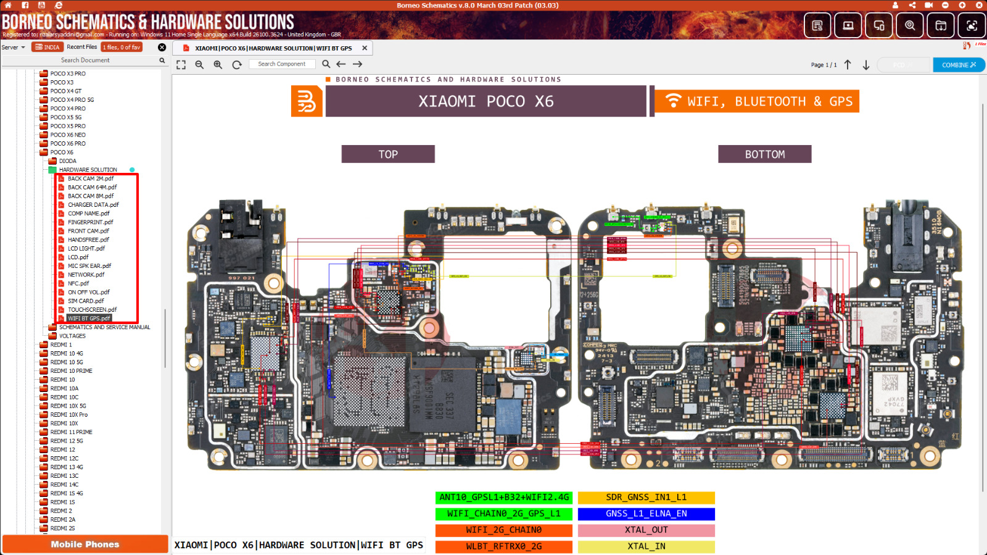
Task: Collapse the HARDWARE SOLUTION folder
Action: coord(52,170)
